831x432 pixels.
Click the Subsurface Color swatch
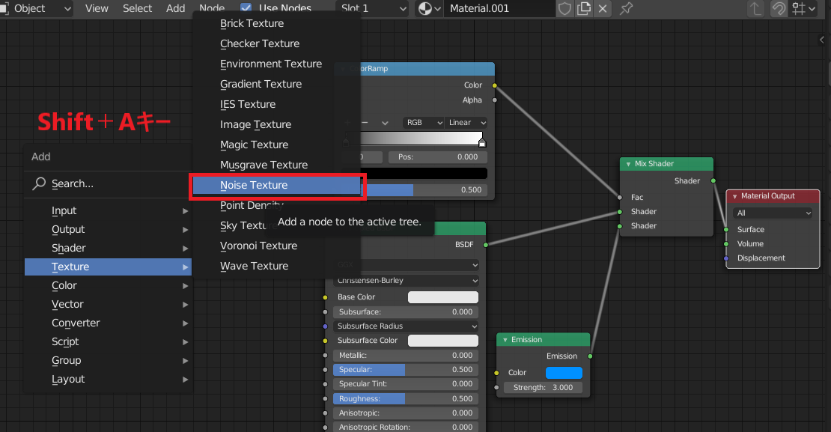pyautogui.click(x=443, y=341)
